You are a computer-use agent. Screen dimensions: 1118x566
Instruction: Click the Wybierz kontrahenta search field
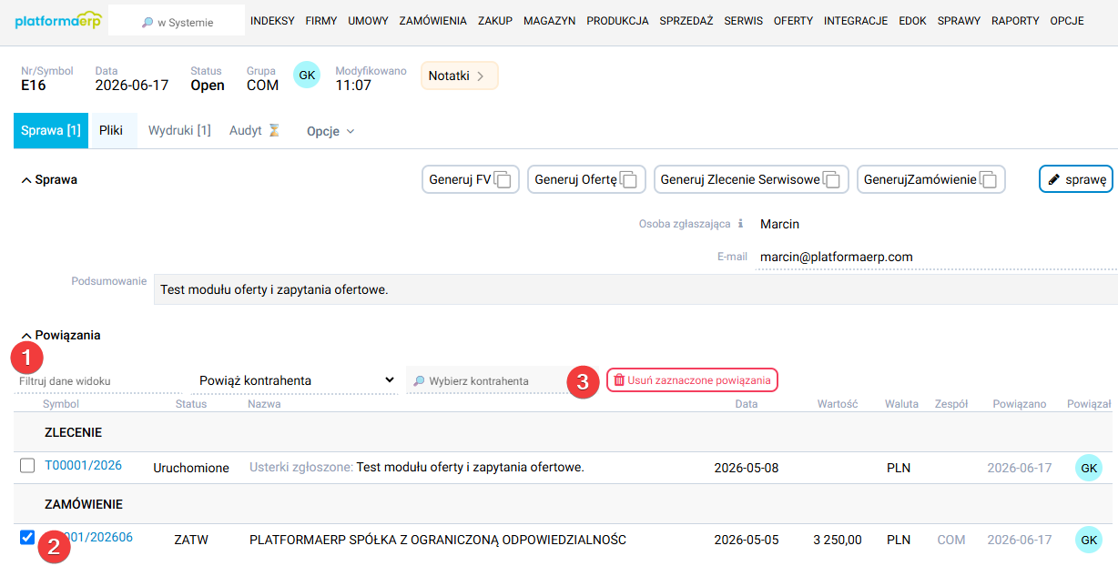coord(488,380)
